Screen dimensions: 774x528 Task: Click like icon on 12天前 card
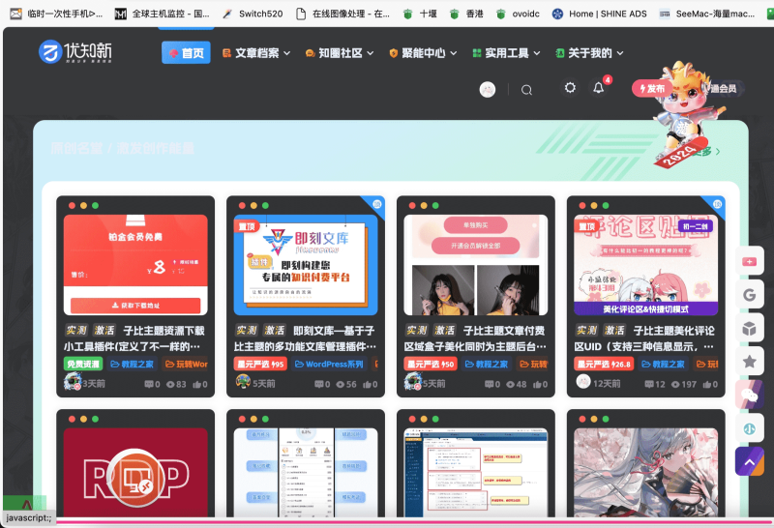click(x=707, y=385)
